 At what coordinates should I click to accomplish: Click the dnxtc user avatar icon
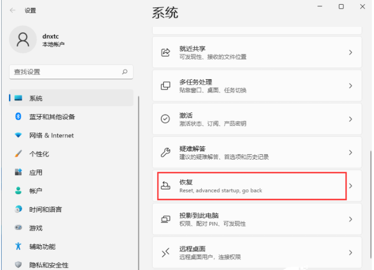tap(23, 40)
